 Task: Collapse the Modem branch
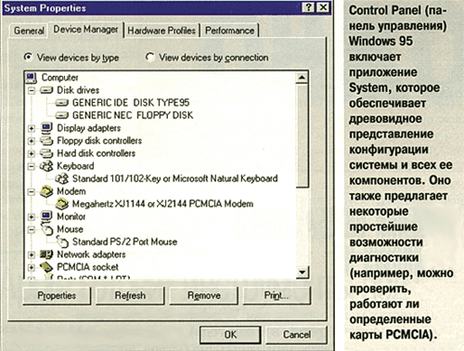32,191
